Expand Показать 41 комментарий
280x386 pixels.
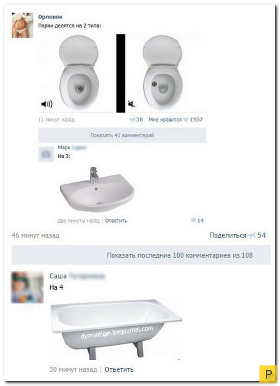coord(122,135)
